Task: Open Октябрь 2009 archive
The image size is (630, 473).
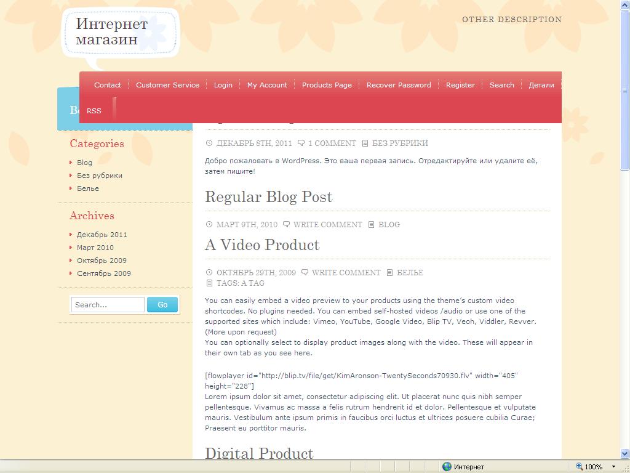Action: [102, 261]
